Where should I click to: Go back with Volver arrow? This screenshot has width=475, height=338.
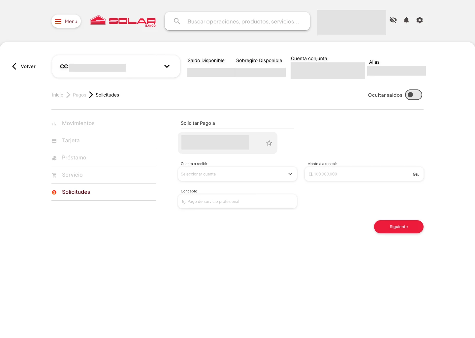[x=23, y=66]
